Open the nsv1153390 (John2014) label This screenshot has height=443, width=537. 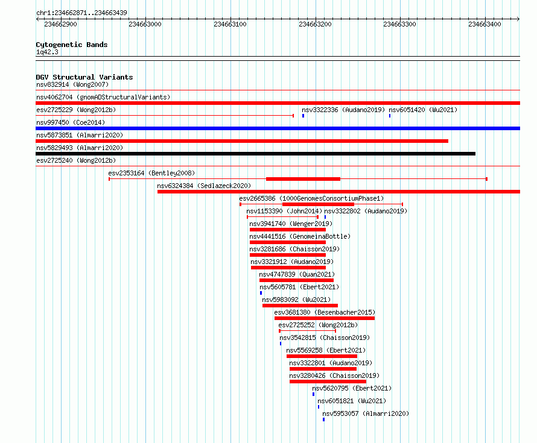click(x=284, y=211)
